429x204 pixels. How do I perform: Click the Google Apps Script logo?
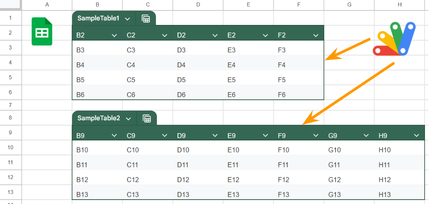tap(394, 39)
